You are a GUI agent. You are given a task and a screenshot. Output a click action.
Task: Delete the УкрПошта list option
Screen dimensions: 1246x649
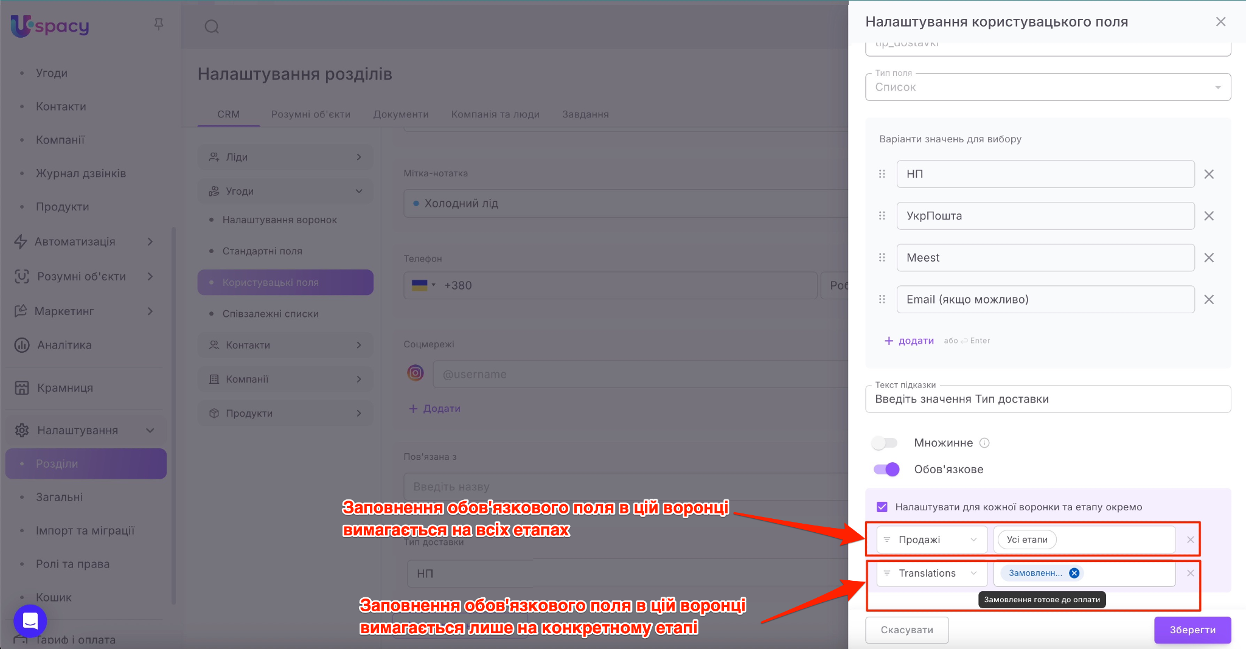[1209, 216]
